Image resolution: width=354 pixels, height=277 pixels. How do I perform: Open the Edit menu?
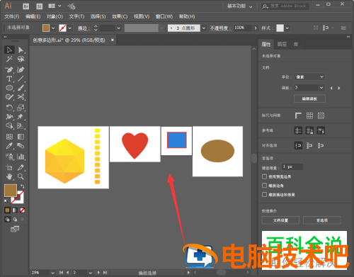point(33,16)
